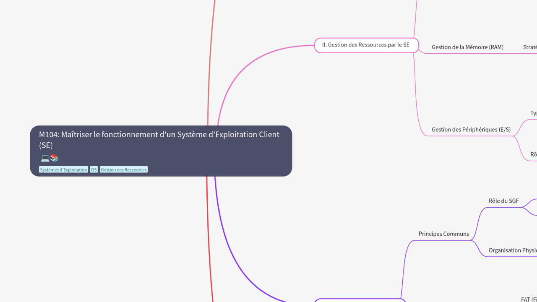
Task: Click the "Stratégies" node near the top edge
Action: click(x=529, y=47)
